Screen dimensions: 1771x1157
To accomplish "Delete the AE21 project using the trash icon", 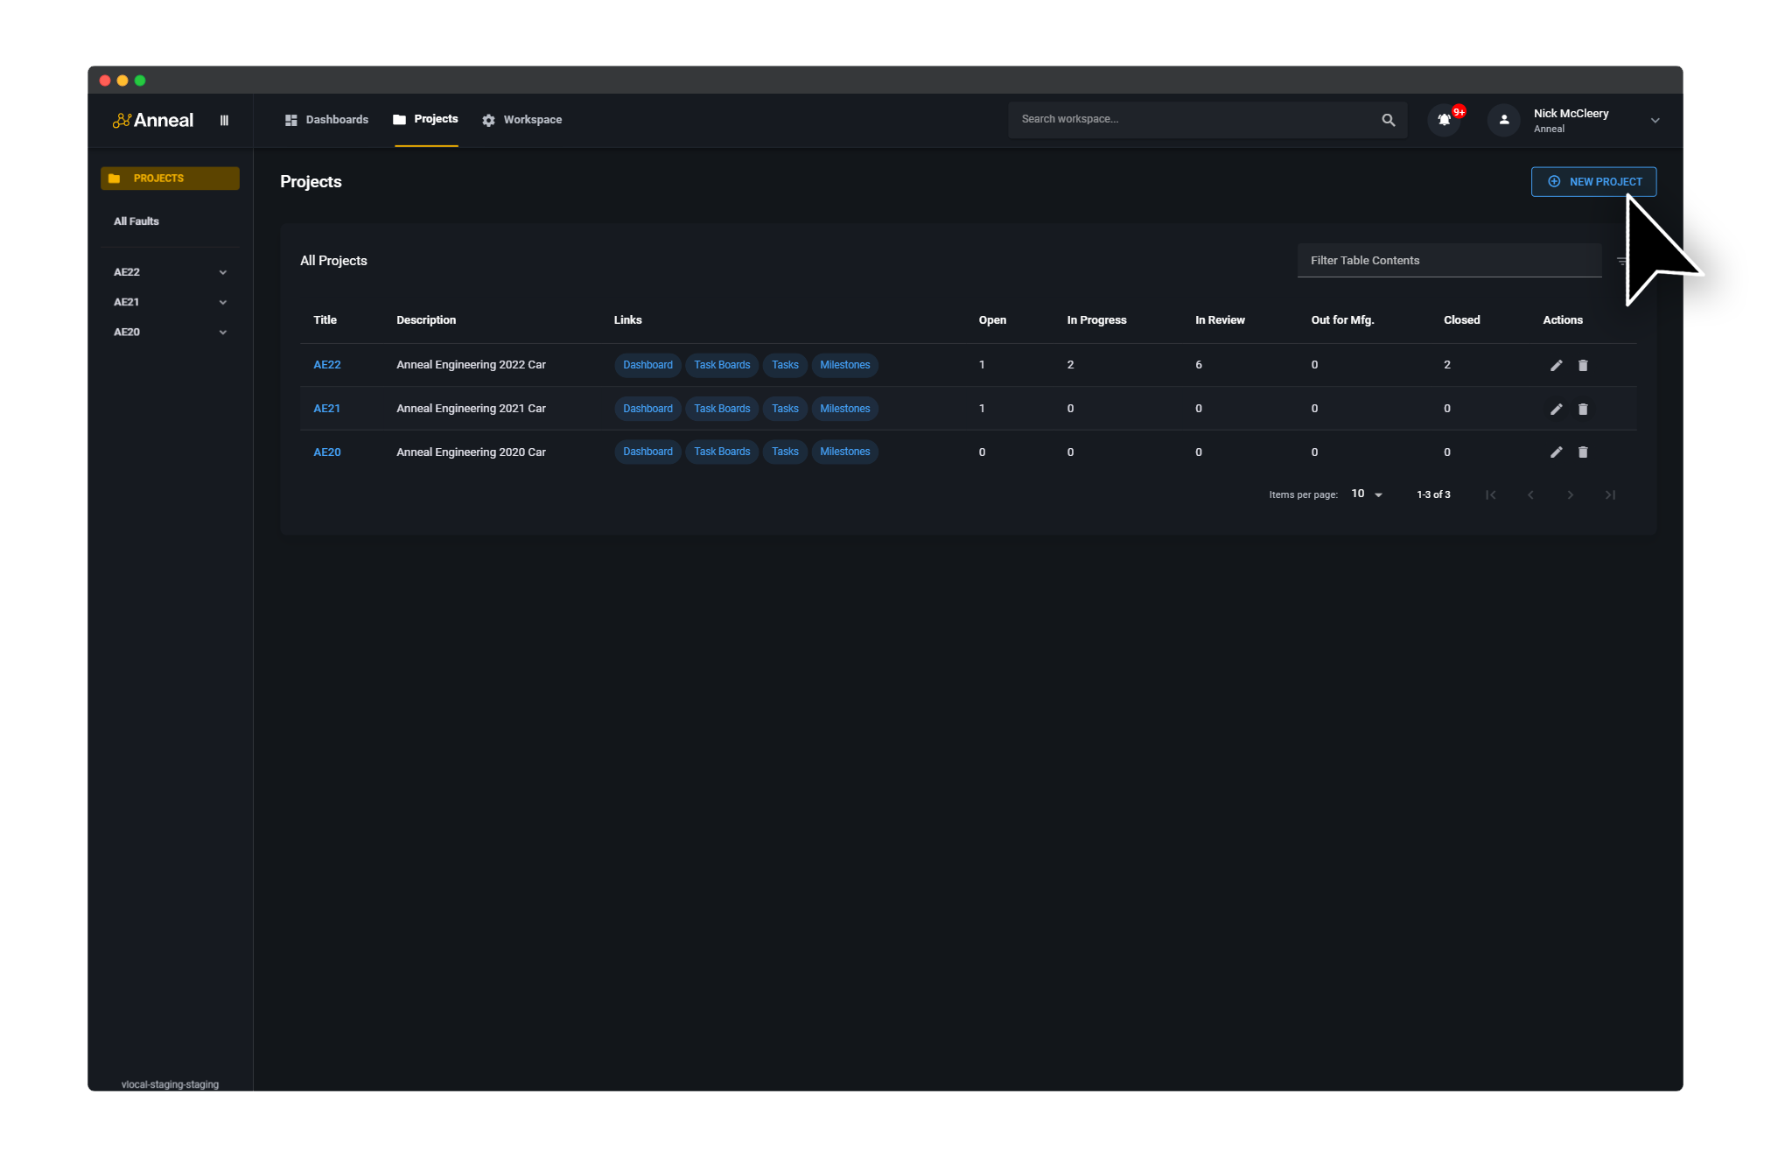I will coord(1583,409).
